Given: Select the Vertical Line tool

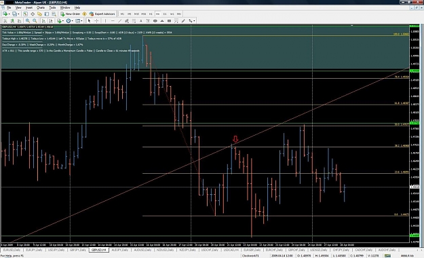Looking at the screenshot, I should pos(105,20).
